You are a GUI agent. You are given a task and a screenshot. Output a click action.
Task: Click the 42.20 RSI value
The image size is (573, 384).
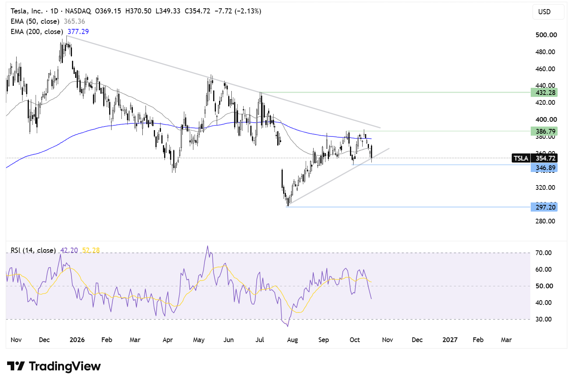coord(69,250)
